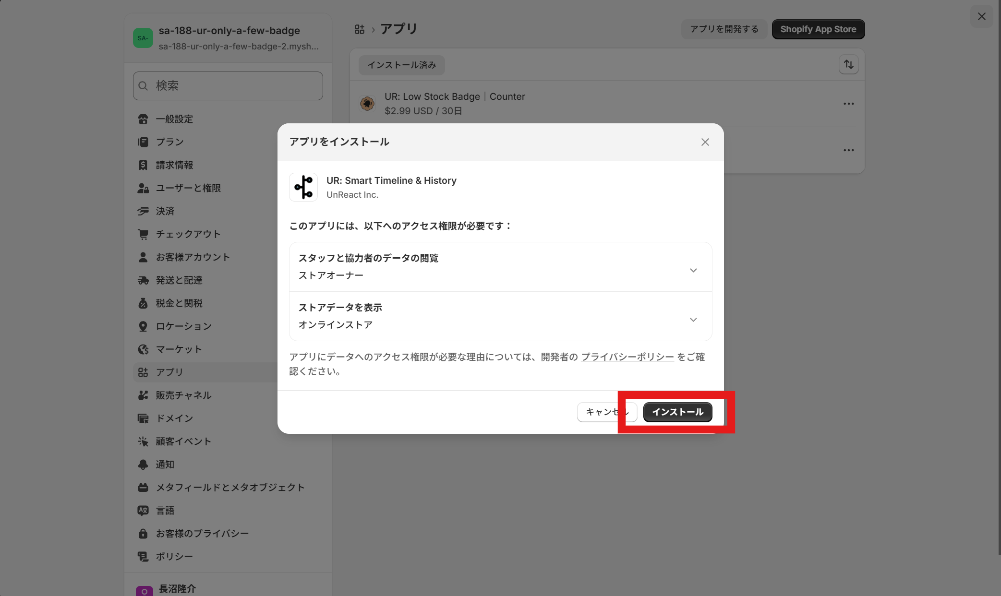
Task: Select store name sa-188-ur-only-a-few-badge
Action: 229,31
